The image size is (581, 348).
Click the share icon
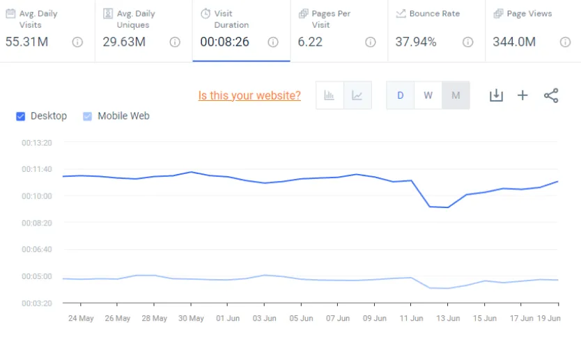pos(551,95)
